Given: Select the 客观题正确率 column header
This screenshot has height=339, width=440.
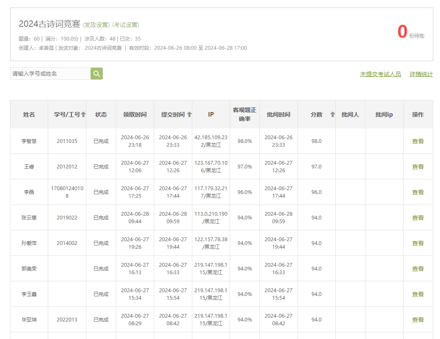Looking at the screenshot, I should [x=244, y=115].
